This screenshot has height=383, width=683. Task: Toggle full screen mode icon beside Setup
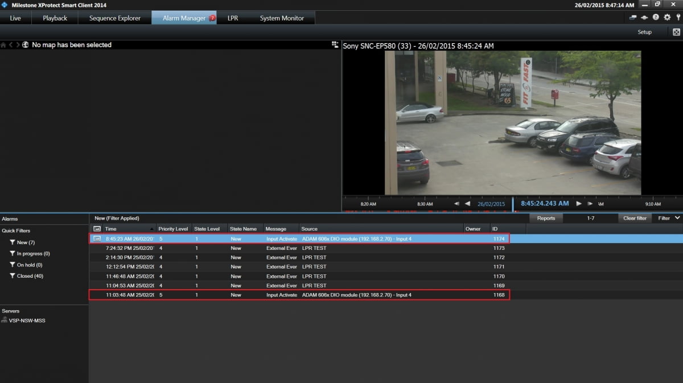pyautogui.click(x=676, y=32)
